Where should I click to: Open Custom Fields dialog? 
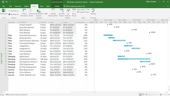click(x=31, y=13)
